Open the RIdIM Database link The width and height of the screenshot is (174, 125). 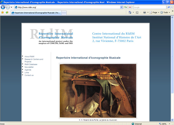(x=31, y=64)
